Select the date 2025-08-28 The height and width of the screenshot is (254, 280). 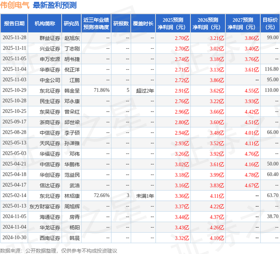click(x=14, y=132)
